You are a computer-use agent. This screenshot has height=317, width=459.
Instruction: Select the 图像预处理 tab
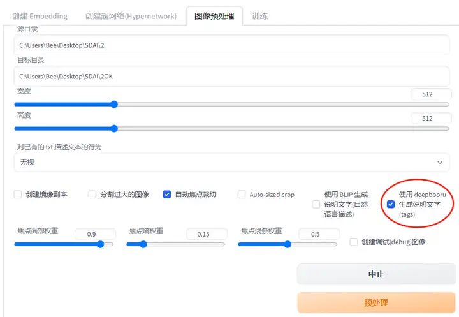click(214, 16)
